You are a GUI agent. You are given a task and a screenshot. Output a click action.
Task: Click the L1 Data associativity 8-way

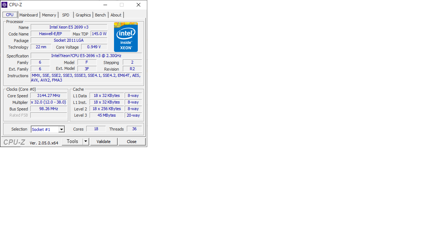(133, 96)
